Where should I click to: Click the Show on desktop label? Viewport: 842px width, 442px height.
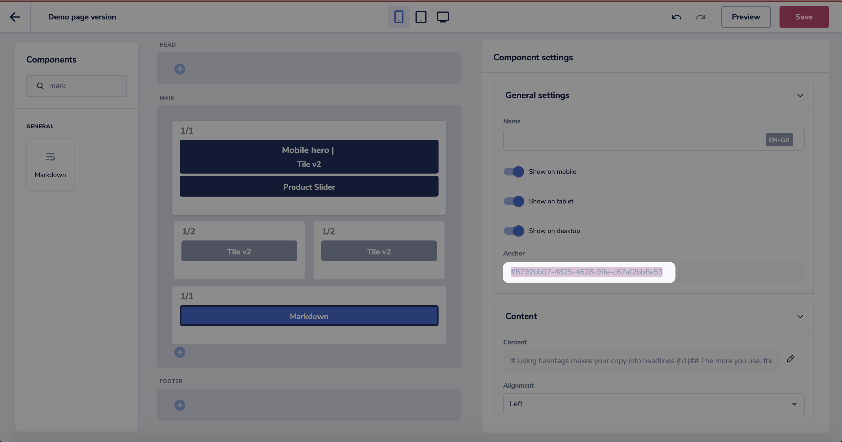point(554,231)
